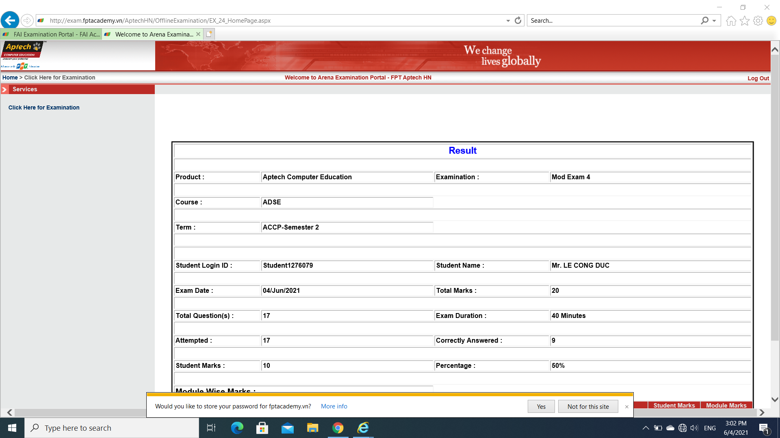This screenshot has height=438, width=780.
Task: Close the Welcome to Arena Examination tab
Action: (198, 34)
